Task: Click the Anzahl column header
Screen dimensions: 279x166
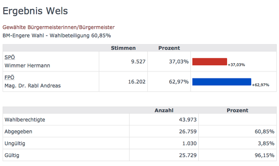Action: click(x=164, y=110)
